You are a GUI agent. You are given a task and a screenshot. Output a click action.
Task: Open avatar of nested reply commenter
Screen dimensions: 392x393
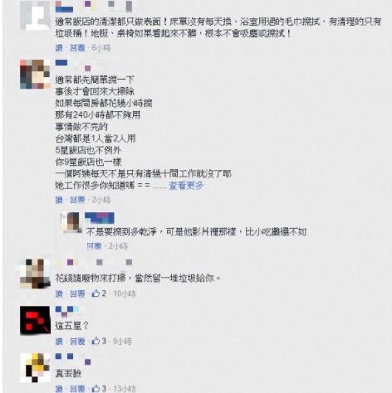71,222
